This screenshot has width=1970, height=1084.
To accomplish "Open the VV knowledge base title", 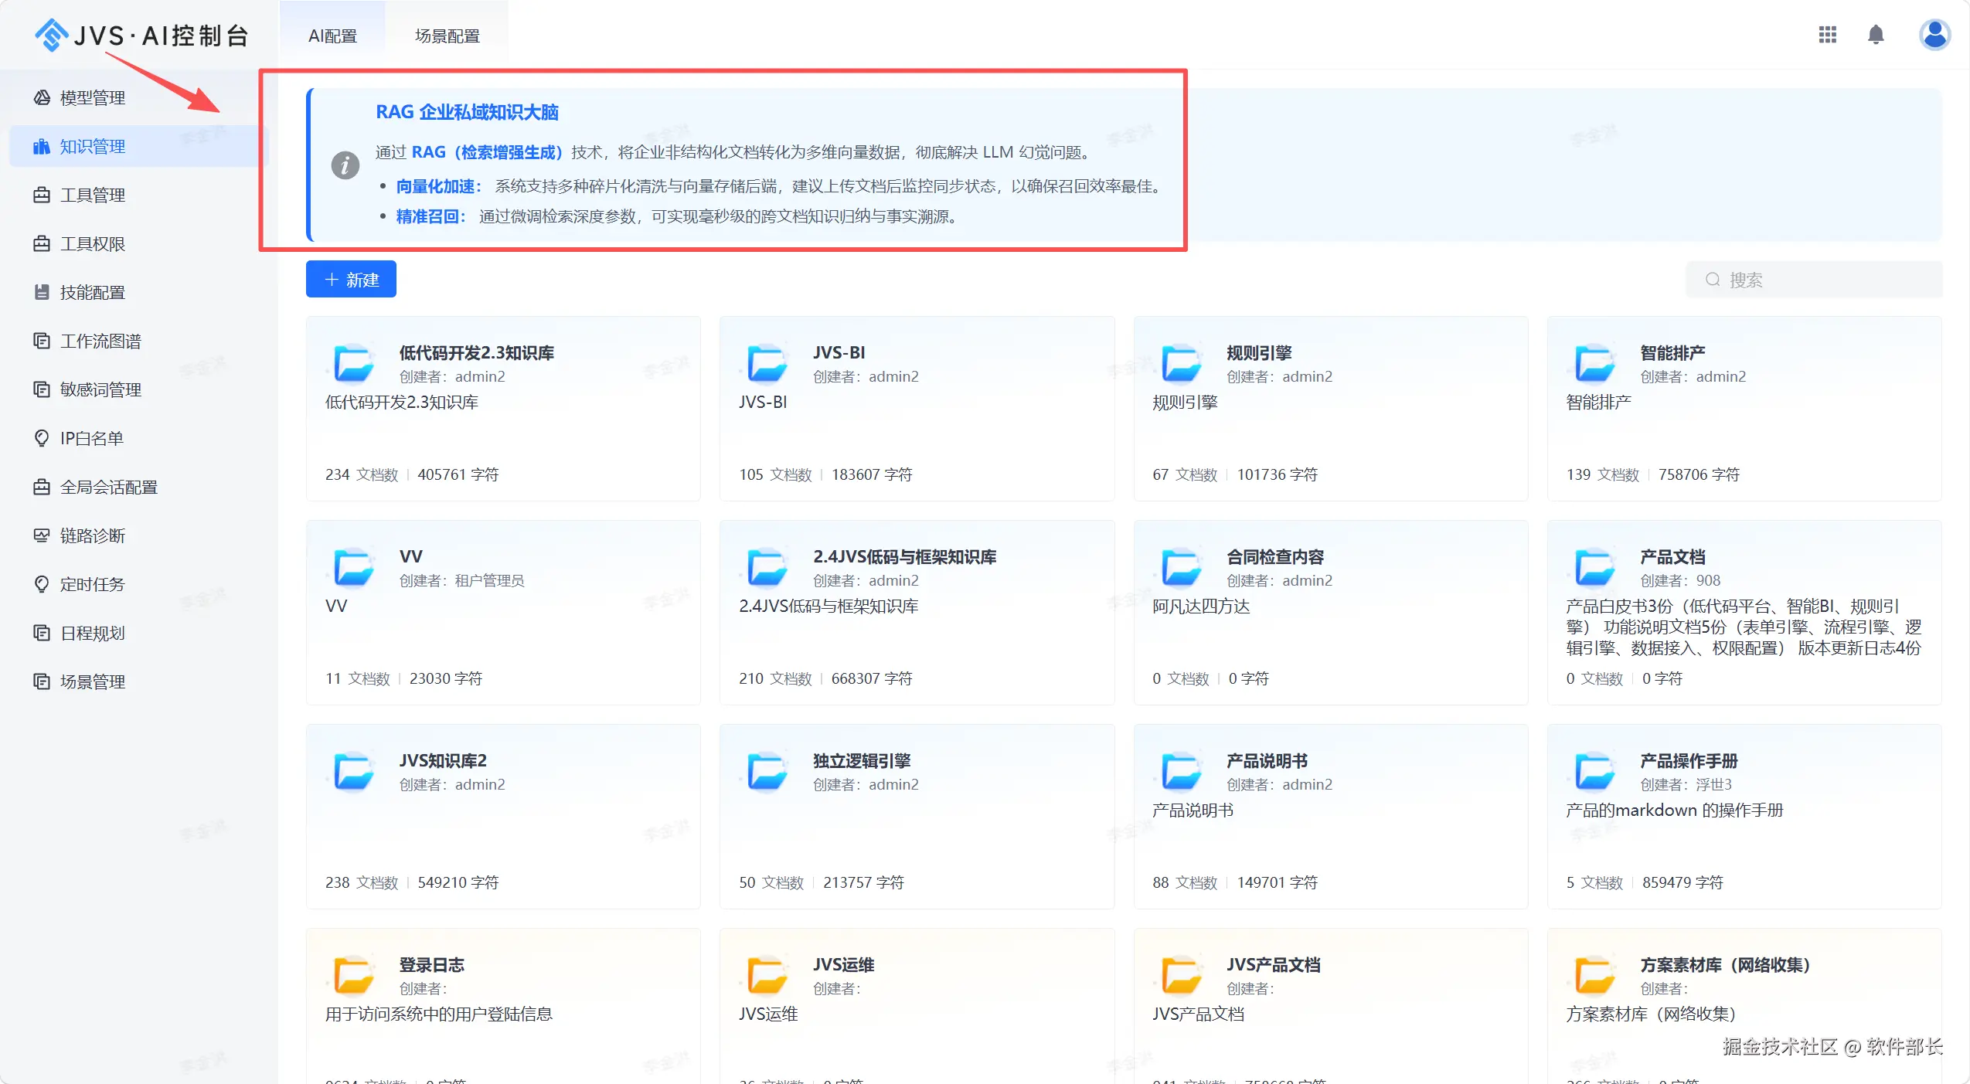I will [x=411, y=557].
